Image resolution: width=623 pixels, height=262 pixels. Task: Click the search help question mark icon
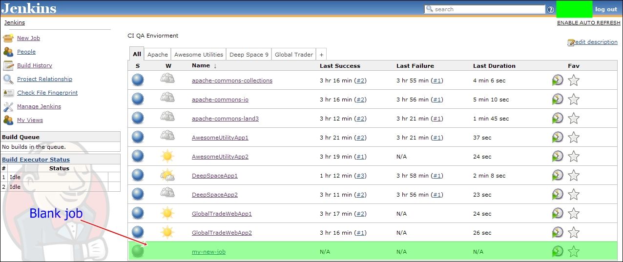[551, 9]
